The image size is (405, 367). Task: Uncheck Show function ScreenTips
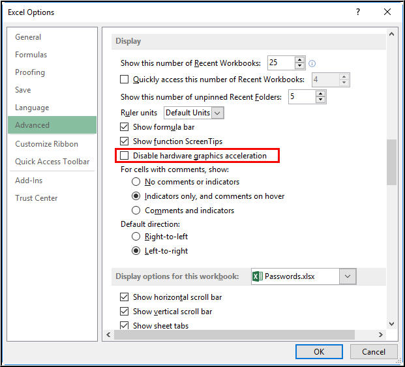(124, 141)
